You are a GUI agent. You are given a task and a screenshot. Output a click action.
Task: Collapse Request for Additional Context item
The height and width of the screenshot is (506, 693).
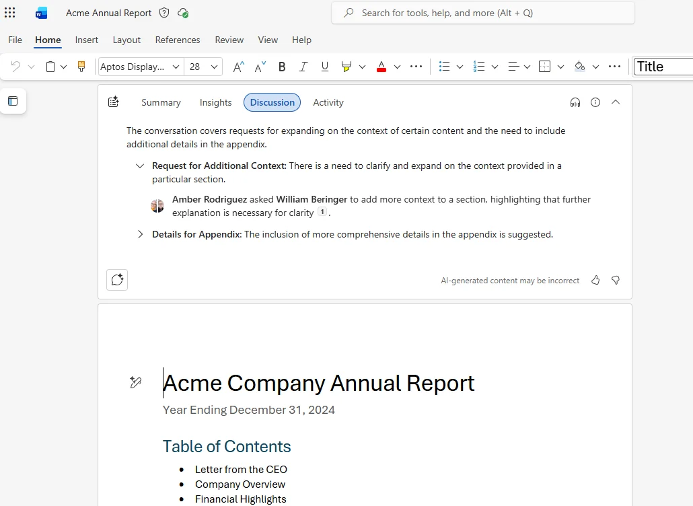point(140,166)
